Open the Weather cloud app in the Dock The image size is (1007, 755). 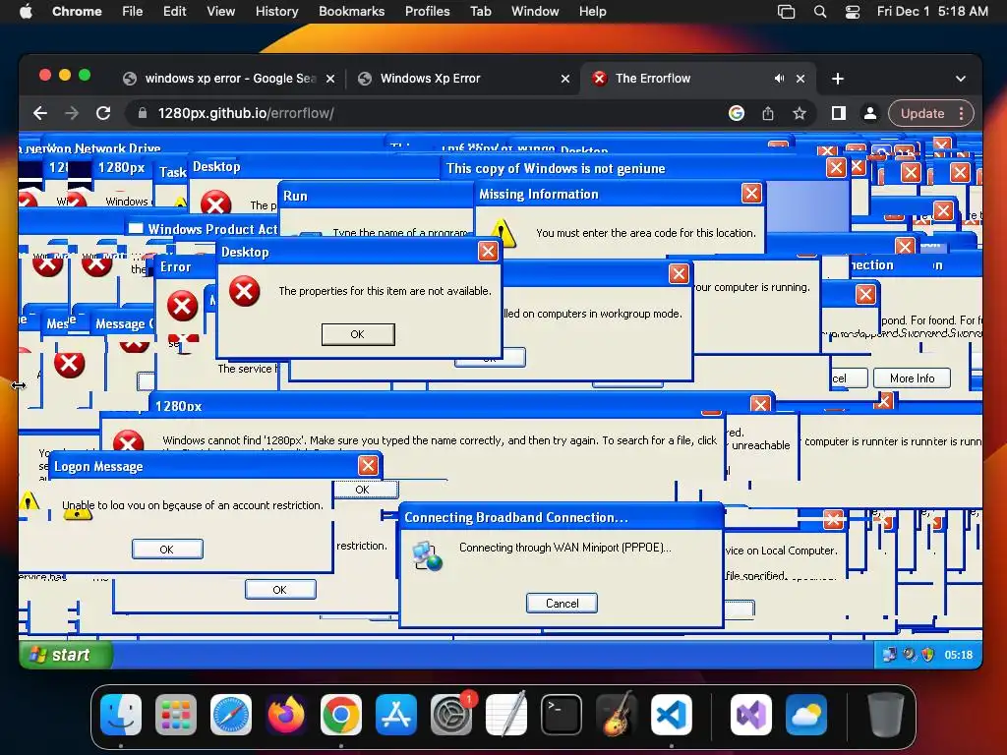tap(806, 715)
